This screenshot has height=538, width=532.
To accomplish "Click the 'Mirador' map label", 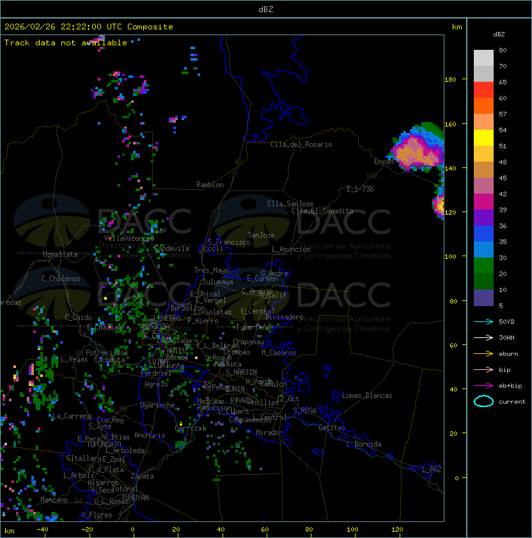I will 269,433.
